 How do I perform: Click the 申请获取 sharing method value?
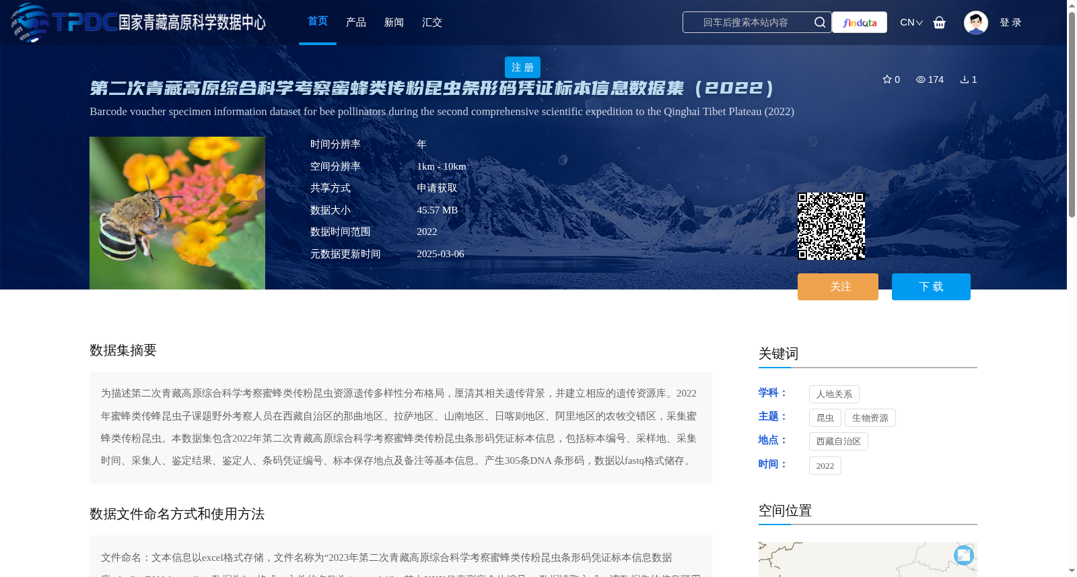437,188
